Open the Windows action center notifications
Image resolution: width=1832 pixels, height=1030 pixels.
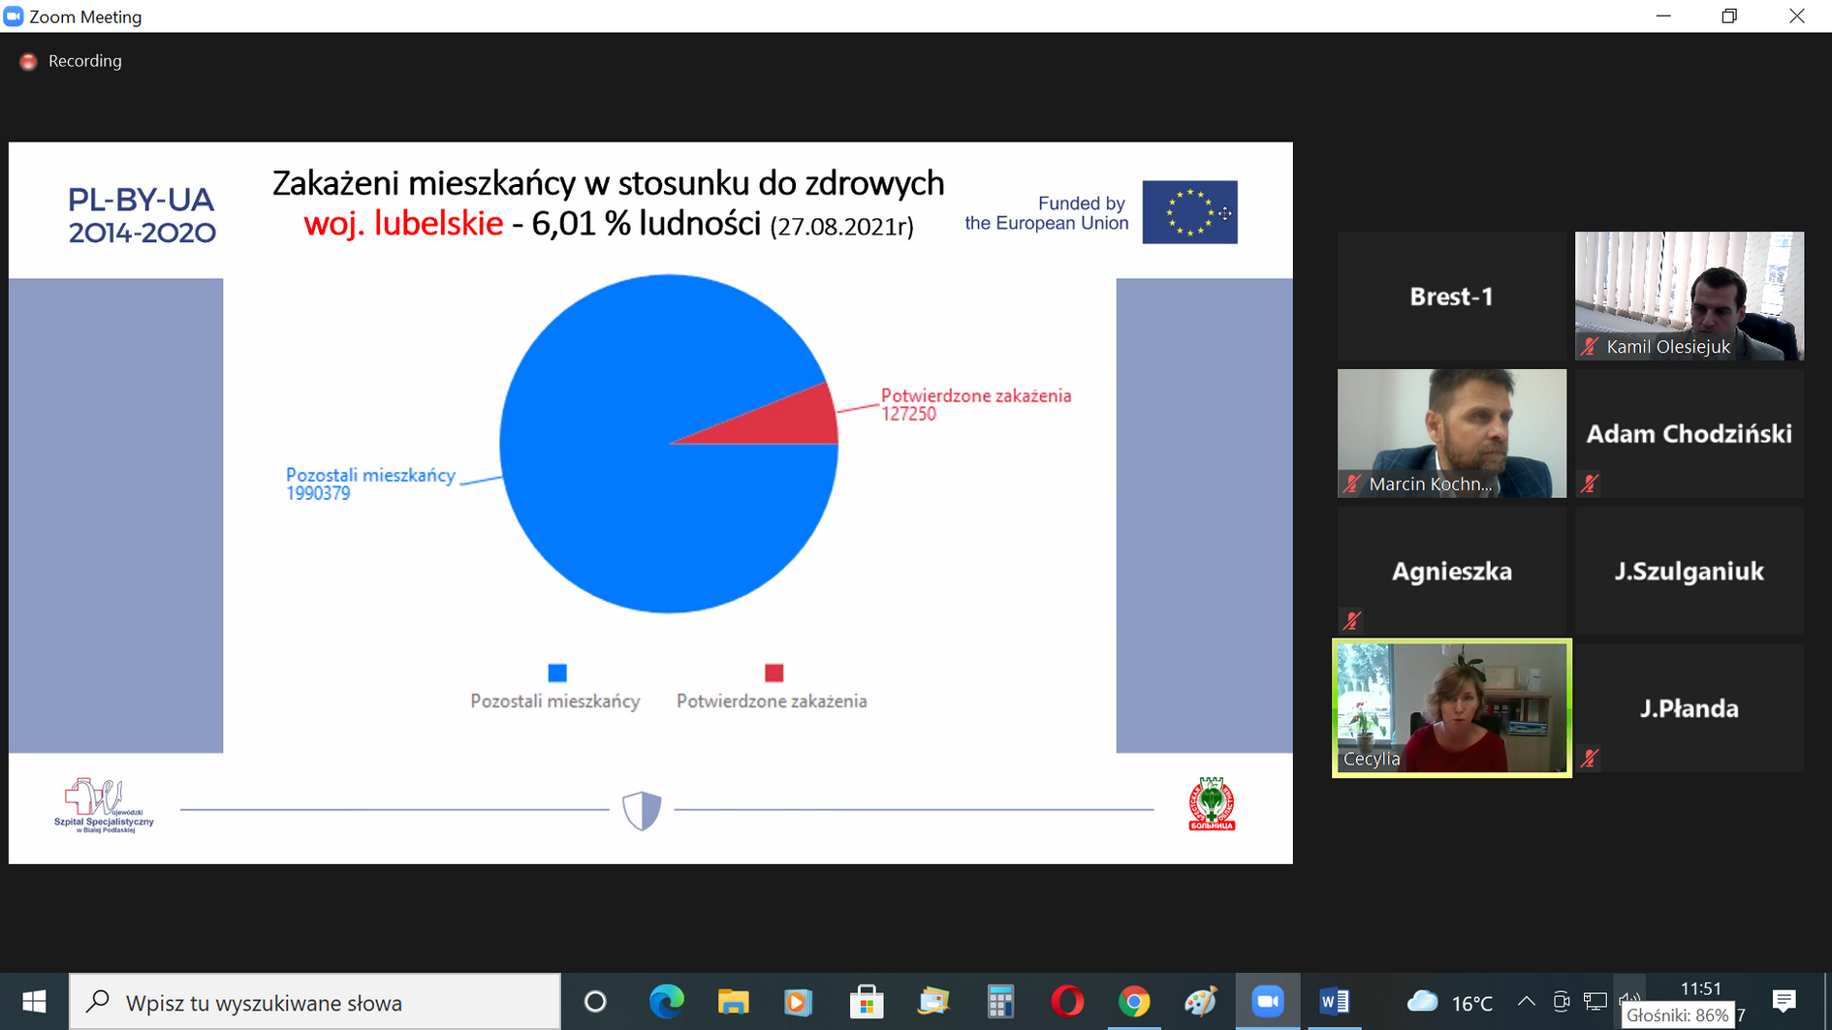pos(1784,1002)
